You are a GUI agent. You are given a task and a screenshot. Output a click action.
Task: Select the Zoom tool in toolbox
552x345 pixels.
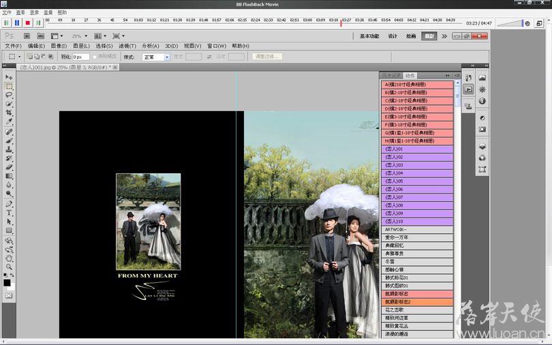tap(9, 267)
